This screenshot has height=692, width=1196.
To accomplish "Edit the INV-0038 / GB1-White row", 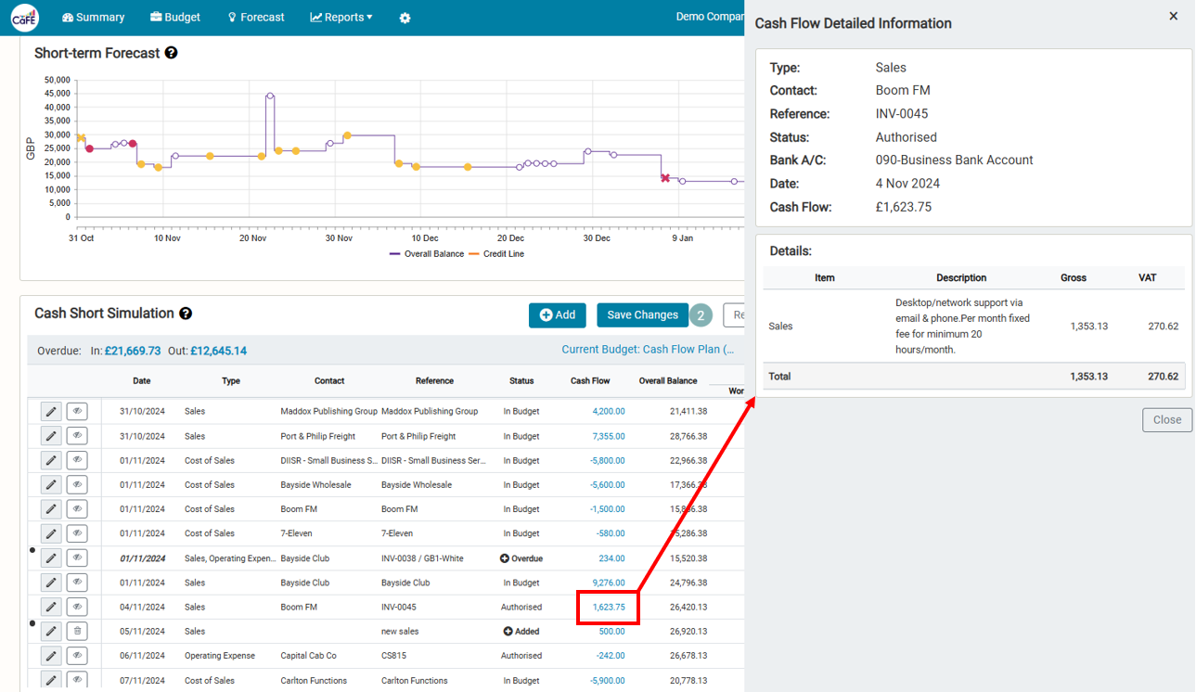I will [51, 558].
